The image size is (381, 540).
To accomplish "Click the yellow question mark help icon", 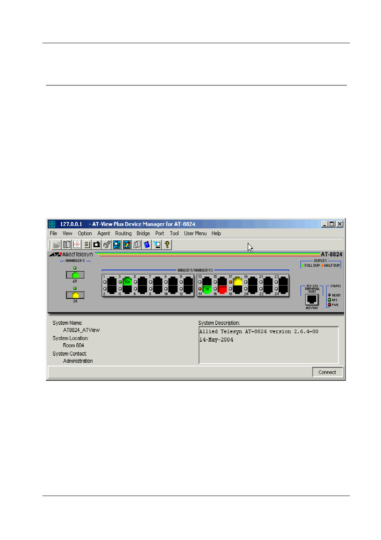I will 167,244.
